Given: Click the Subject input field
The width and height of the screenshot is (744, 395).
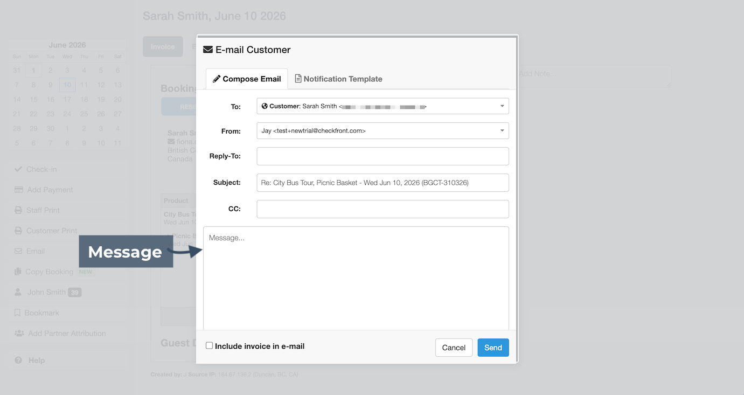Looking at the screenshot, I should click(x=383, y=183).
